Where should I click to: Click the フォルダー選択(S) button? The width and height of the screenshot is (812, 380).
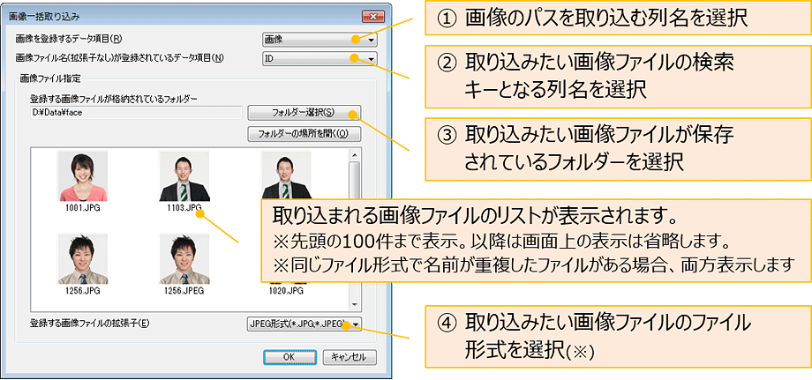304,113
